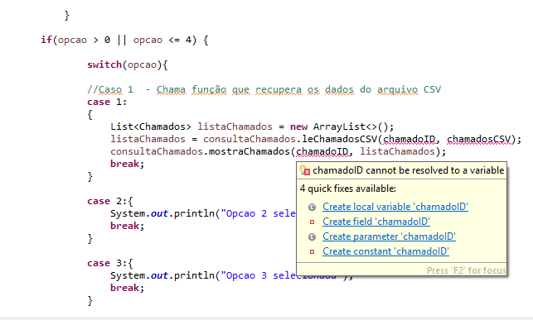Image resolution: width=533 pixels, height=320 pixels.
Task: Click chamadoID in the mostraChamados call
Action: pyautogui.click(x=322, y=151)
